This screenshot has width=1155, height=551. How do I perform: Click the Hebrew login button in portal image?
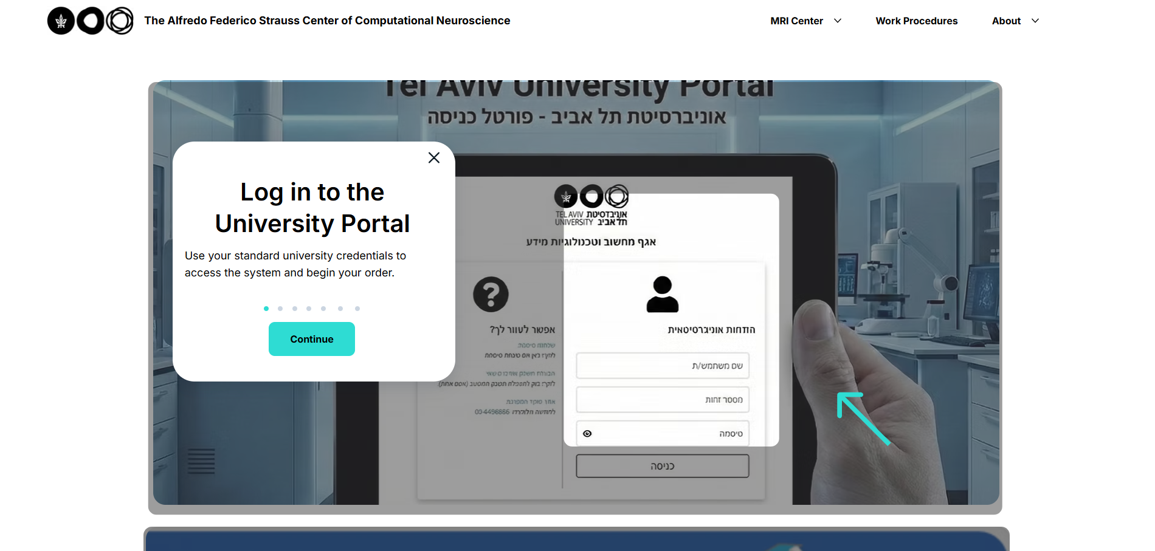point(663,466)
